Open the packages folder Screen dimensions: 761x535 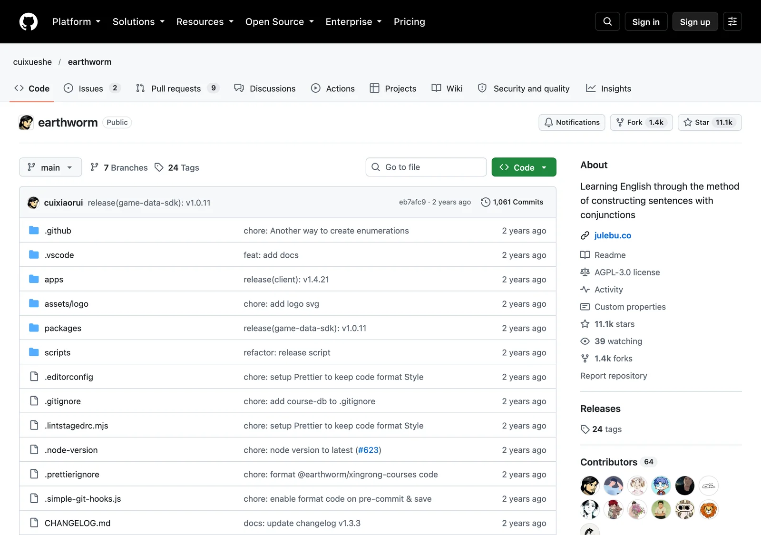point(63,328)
